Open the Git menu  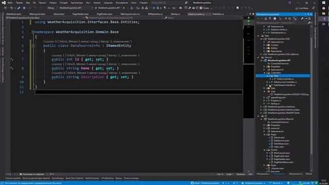point(34,3)
